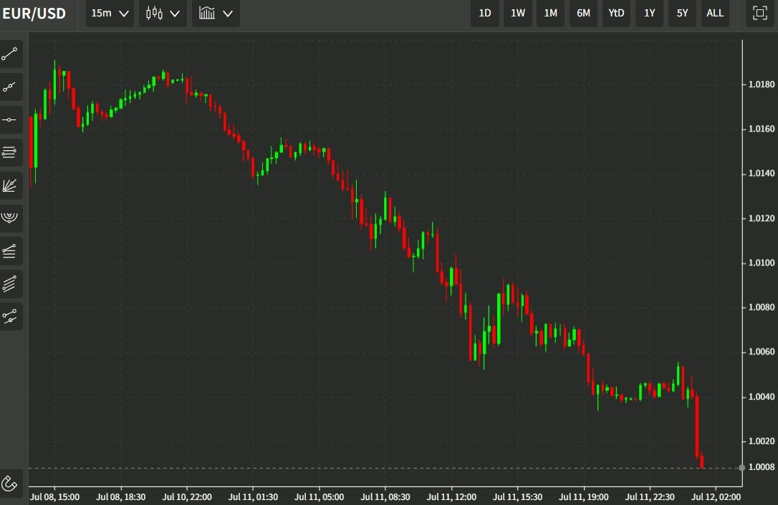Select the horizontal line tool
Screen dimensions: 778x505
tap(9, 120)
